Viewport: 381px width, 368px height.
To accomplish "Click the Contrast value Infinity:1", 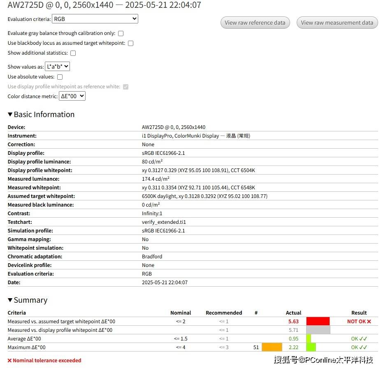I will 152,214.
